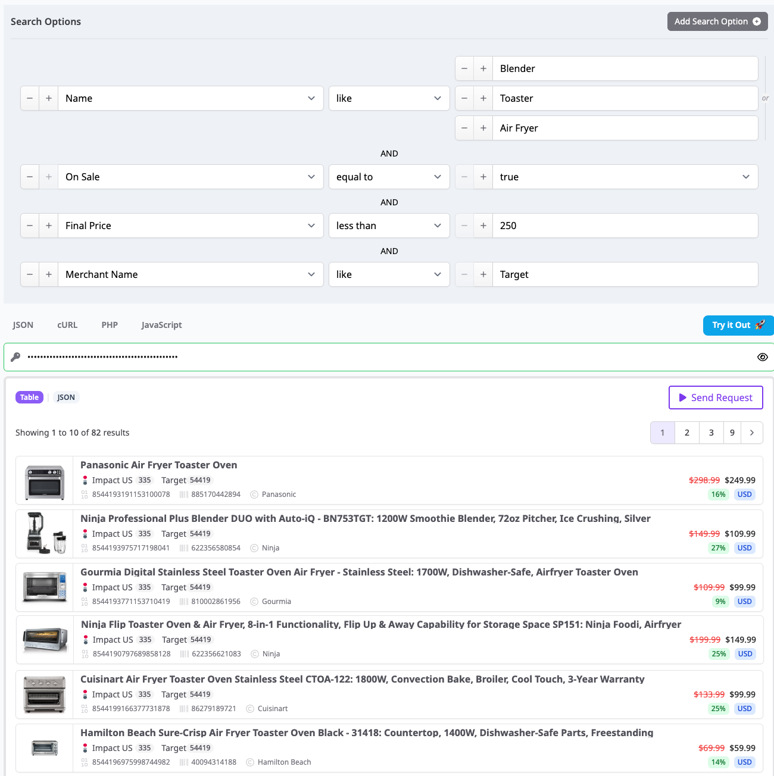774x776 pixels.
Task: Click the Send Request button
Action: tap(716, 398)
